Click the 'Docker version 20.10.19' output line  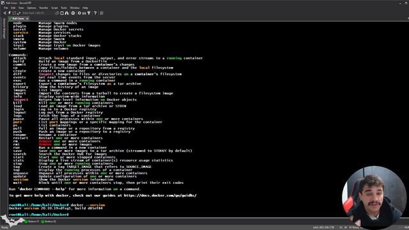pos(56,208)
